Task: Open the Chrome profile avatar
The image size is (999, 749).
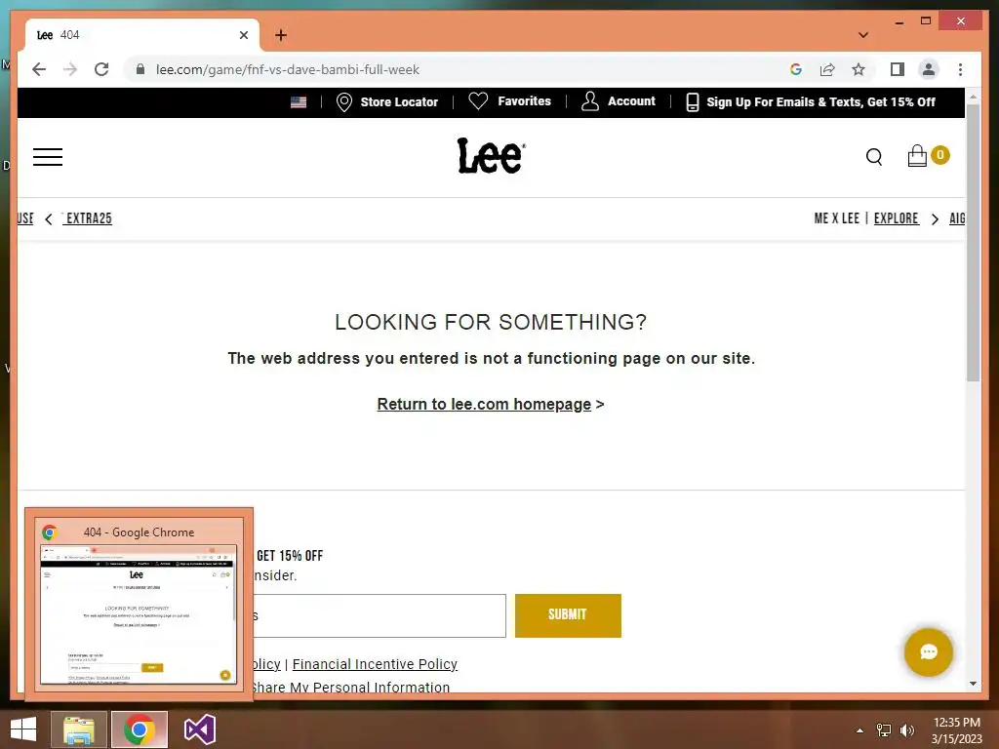Action: pos(929,69)
